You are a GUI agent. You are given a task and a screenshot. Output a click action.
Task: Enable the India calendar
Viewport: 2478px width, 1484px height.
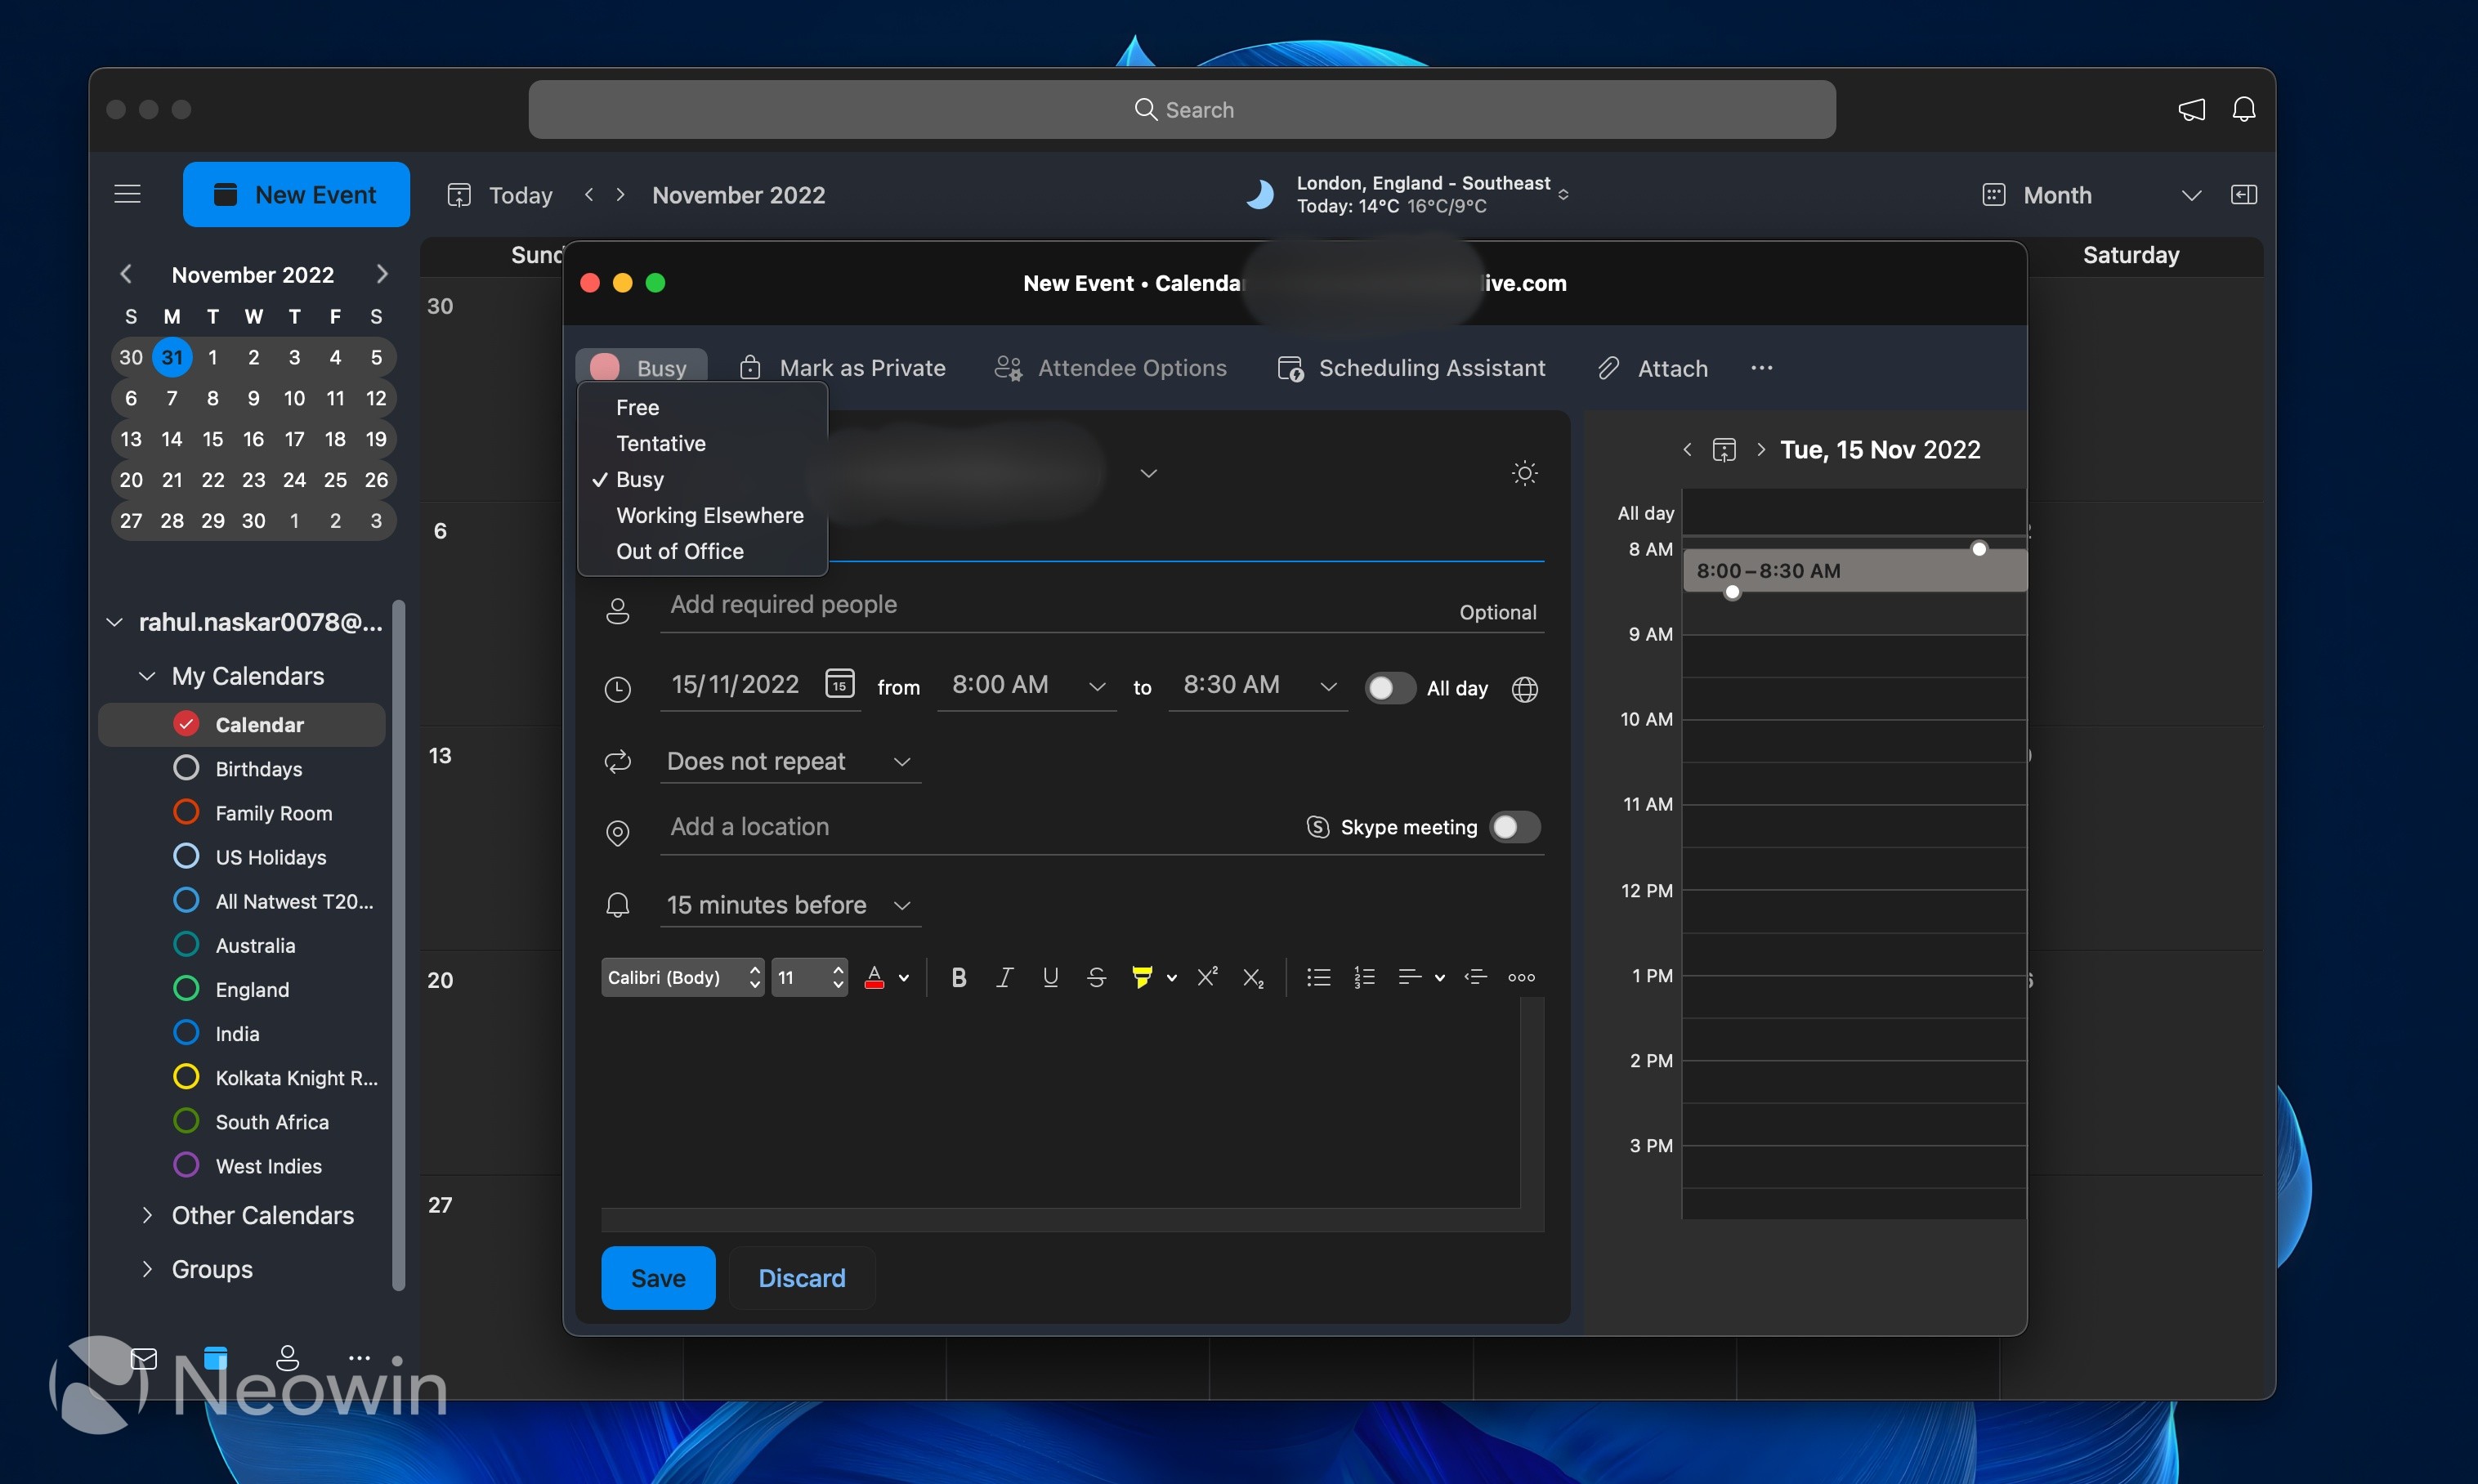pyautogui.click(x=186, y=1033)
